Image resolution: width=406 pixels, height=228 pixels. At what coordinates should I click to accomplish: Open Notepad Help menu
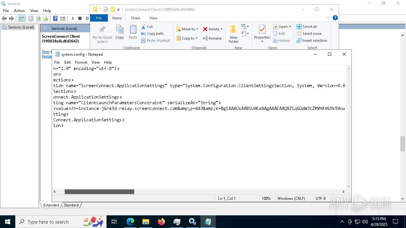click(108, 62)
